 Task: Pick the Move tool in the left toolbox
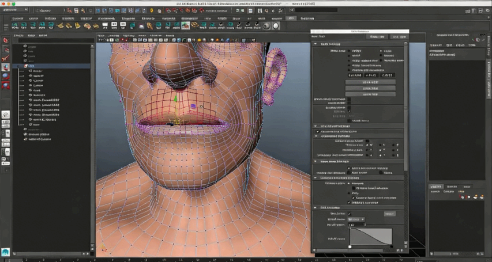point(6,67)
